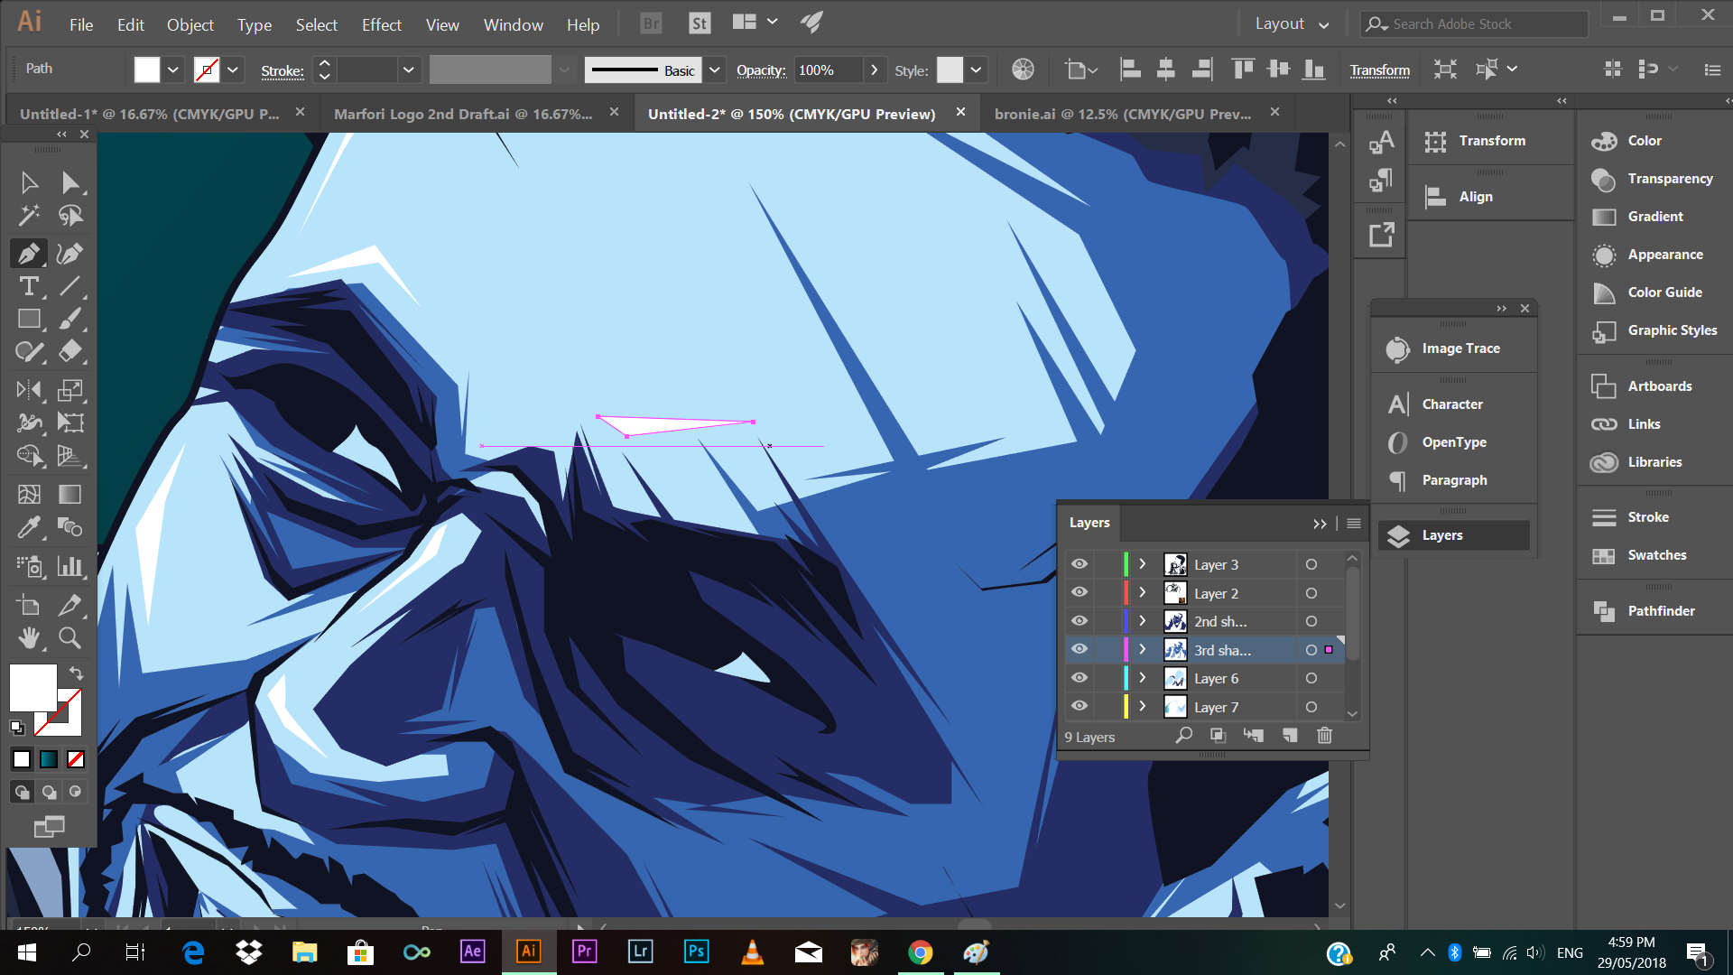Select the Line Segment tool
The width and height of the screenshot is (1733, 975).
coord(70,286)
